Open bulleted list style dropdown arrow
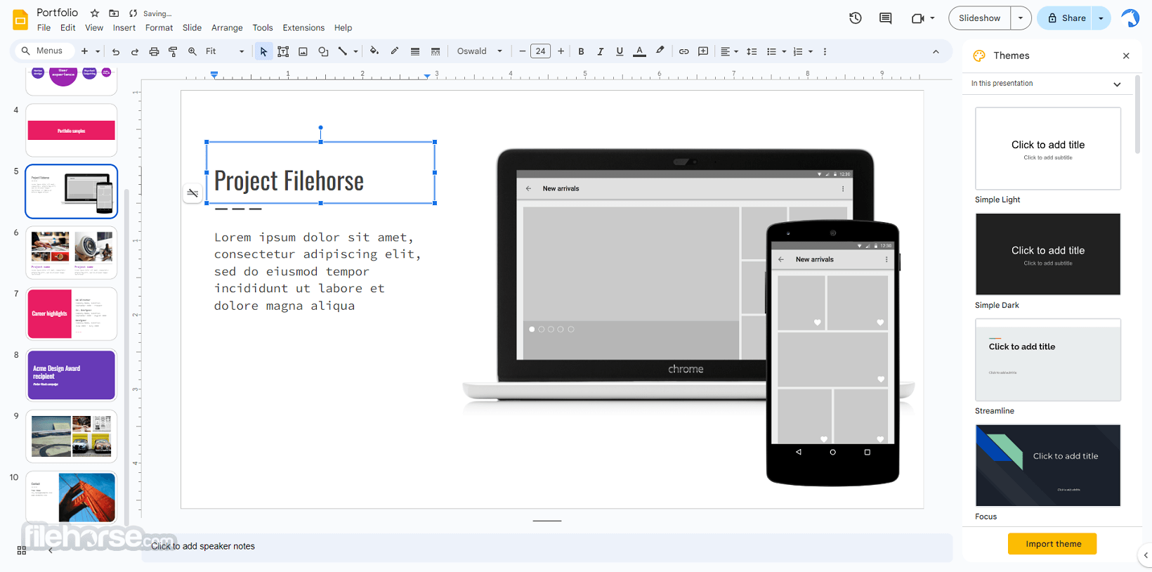This screenshot has height=572, width=1152. coord(784,51)
